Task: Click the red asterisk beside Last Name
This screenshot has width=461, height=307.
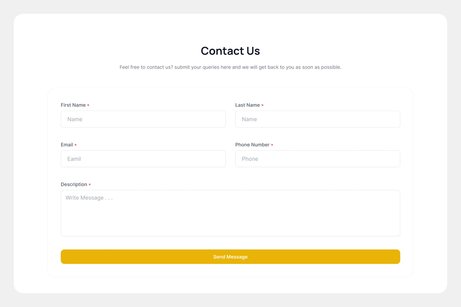Action: coord(263,105)
